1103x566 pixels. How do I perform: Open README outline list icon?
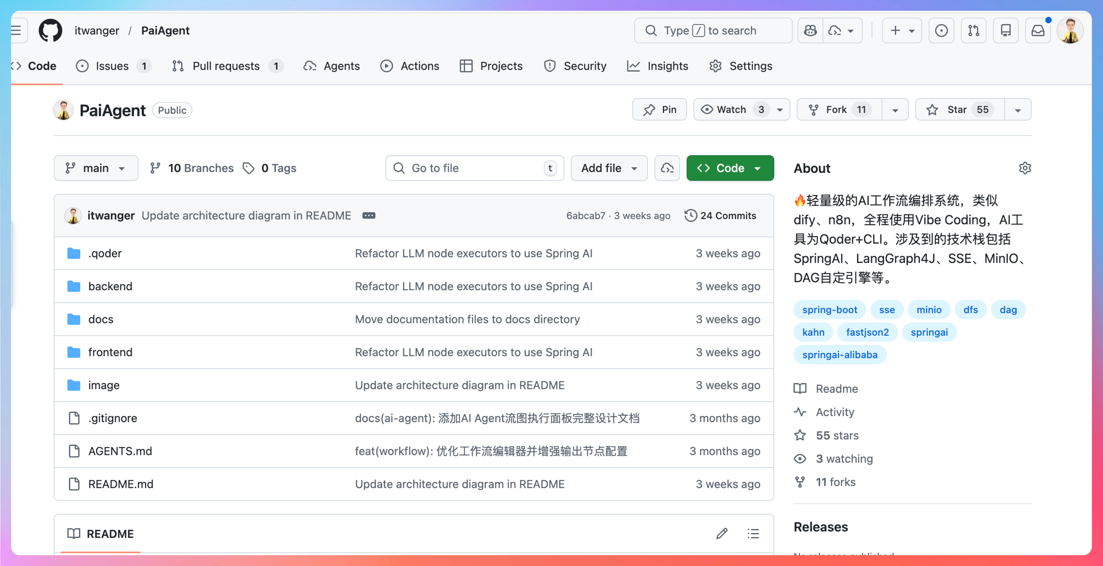[753, 534]
